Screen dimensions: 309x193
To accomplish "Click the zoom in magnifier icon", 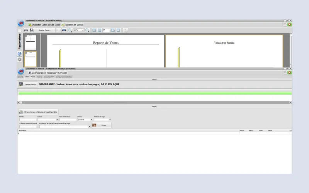I will coord(87,30).
